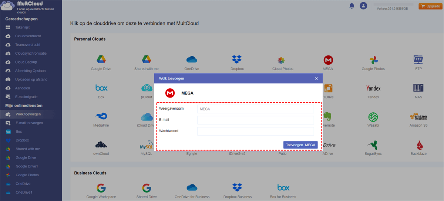Choose the Amazon S3 icon

418,117
